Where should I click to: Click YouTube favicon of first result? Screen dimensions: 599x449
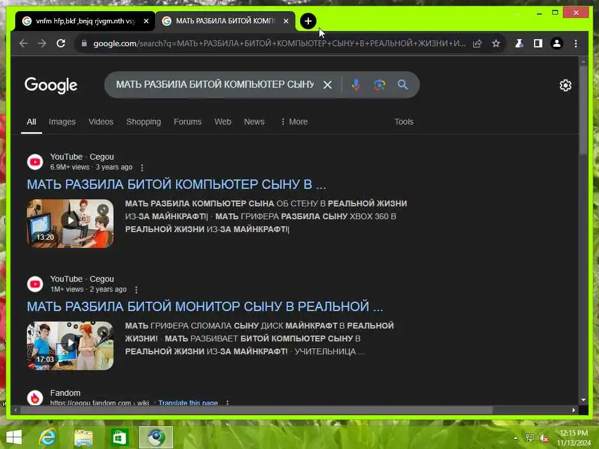tap(35, 162)
